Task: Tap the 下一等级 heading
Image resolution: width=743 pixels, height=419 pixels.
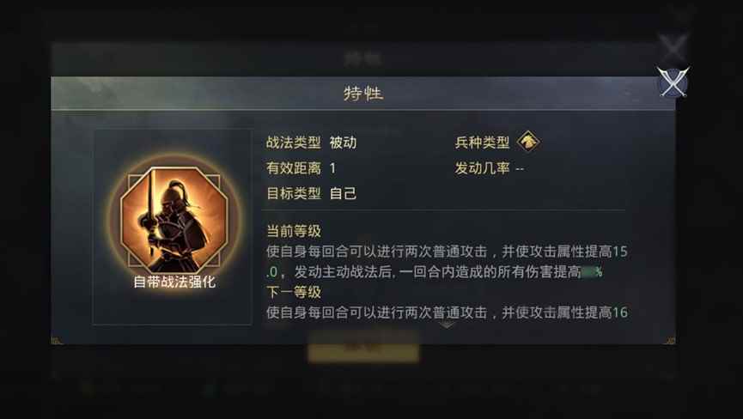Action: point(293,292)
